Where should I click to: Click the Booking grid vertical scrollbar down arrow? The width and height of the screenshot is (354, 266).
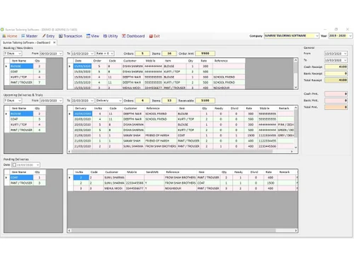(x=296, y=87)
